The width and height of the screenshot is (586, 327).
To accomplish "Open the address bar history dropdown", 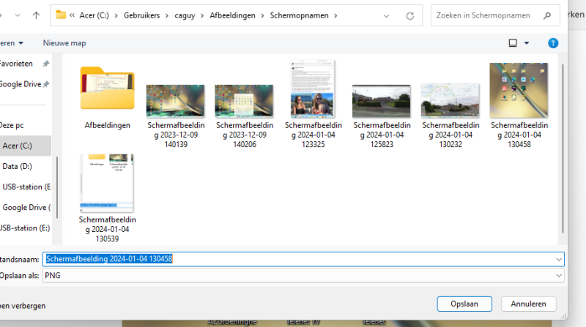I will (387, 15).
